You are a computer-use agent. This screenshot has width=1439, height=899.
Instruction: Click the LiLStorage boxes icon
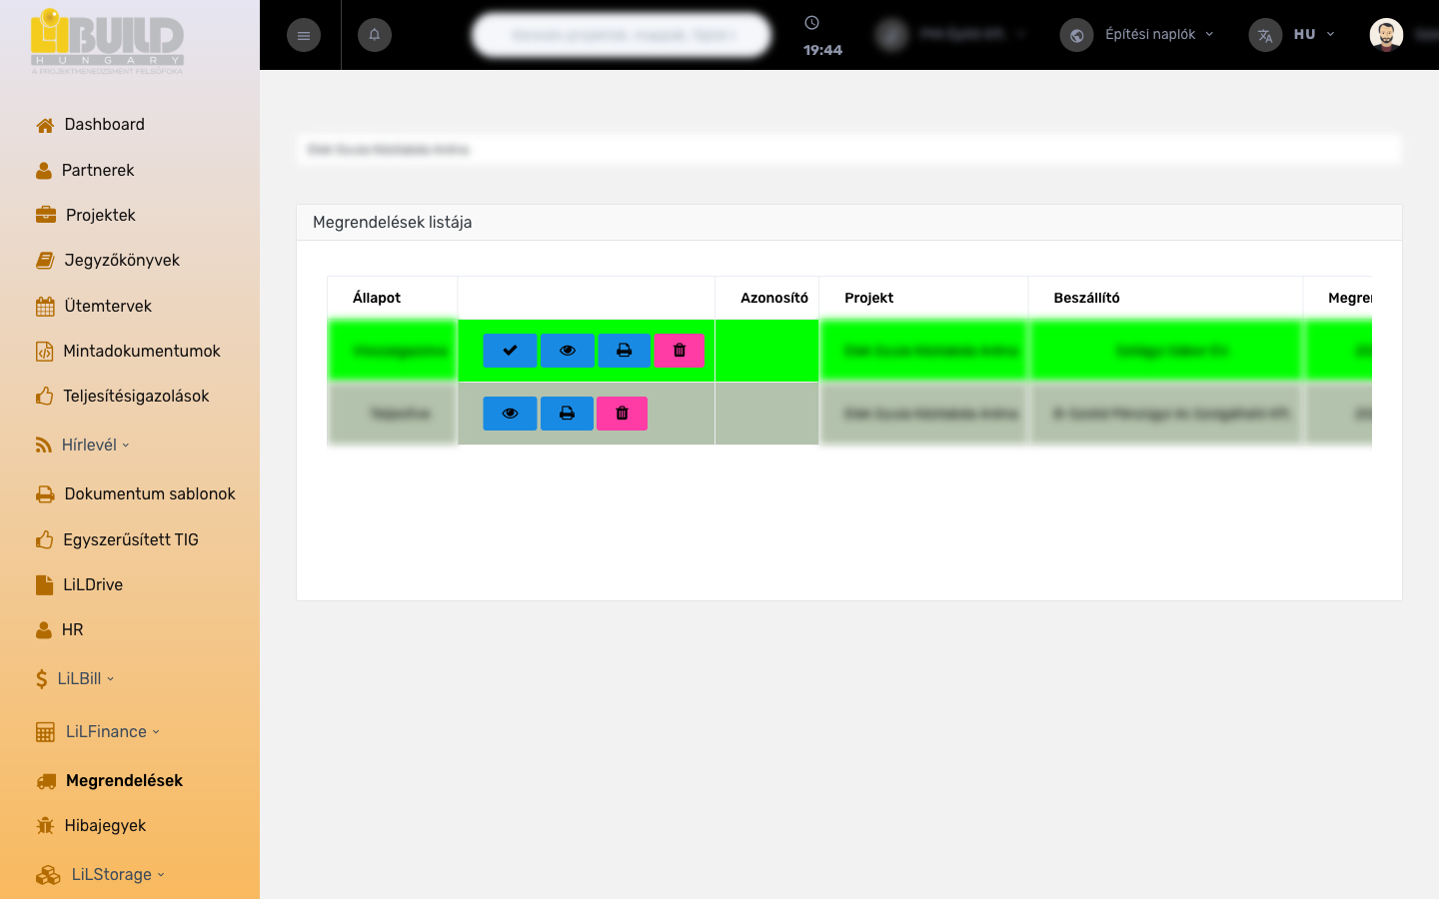pyautogui.click(x=48, y=875)
